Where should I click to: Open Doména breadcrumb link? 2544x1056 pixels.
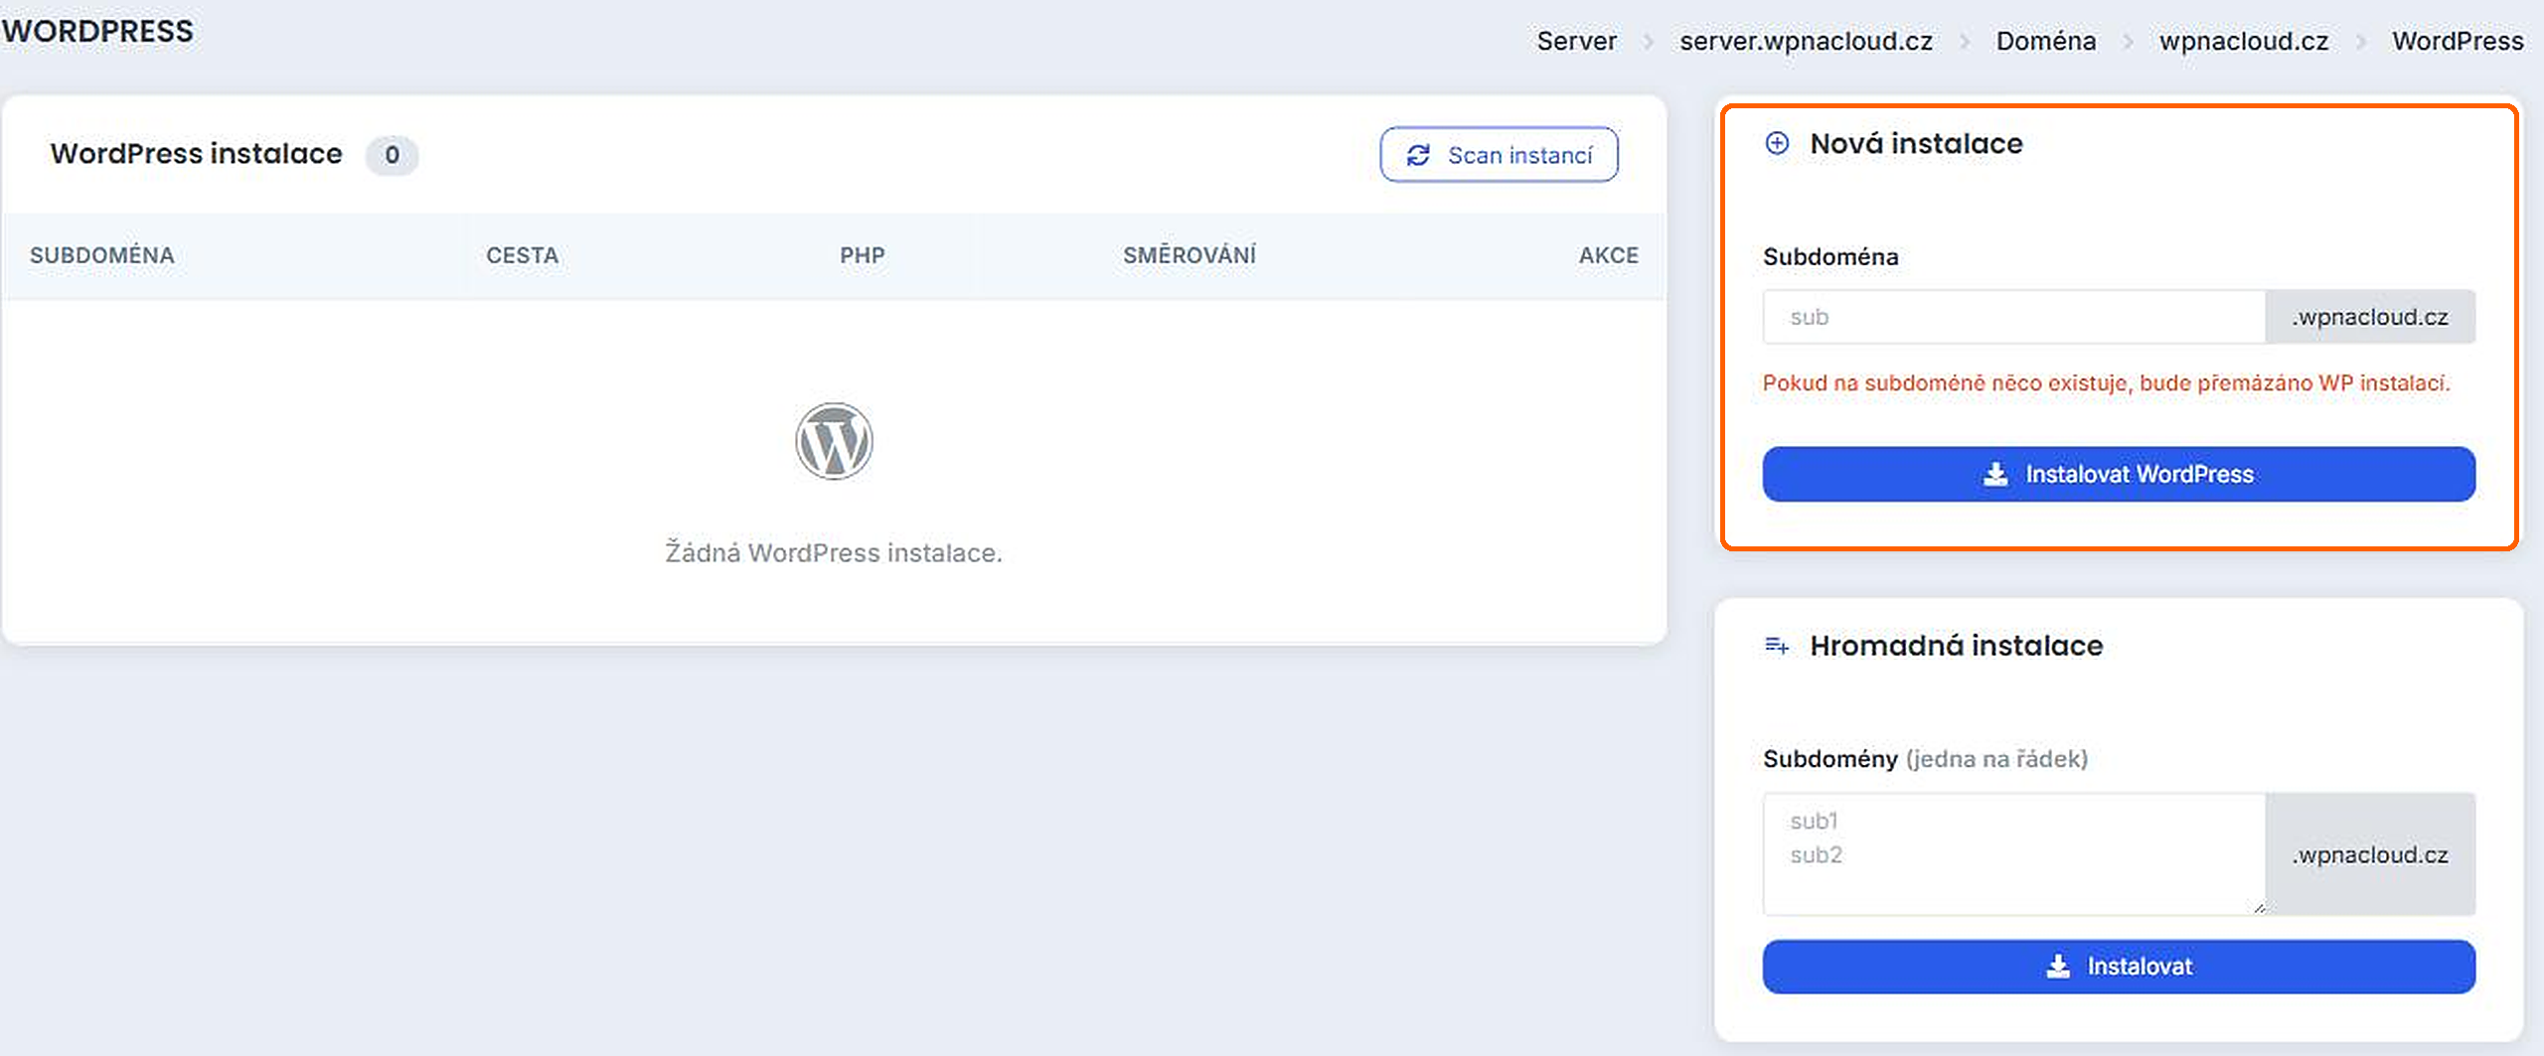pos(2046,41)
